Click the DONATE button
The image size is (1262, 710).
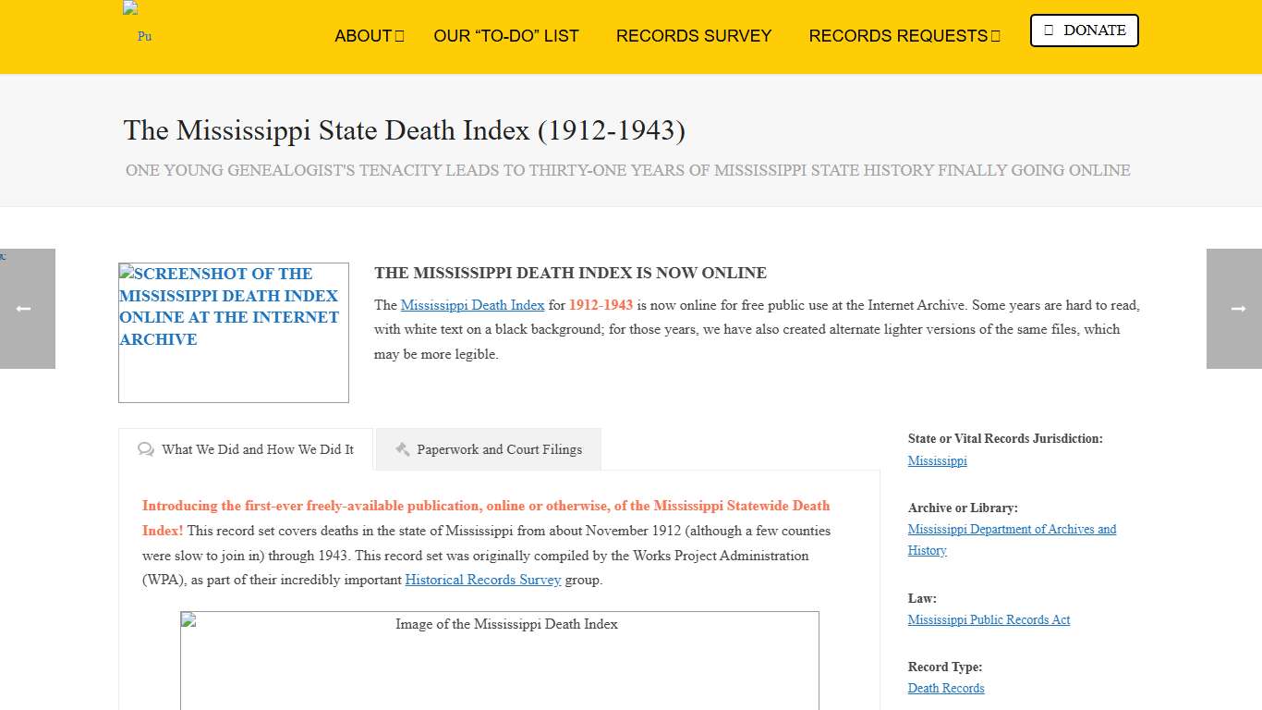1084,30
